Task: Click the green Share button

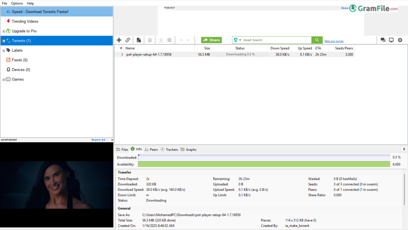Action: (x=211, y=40)
